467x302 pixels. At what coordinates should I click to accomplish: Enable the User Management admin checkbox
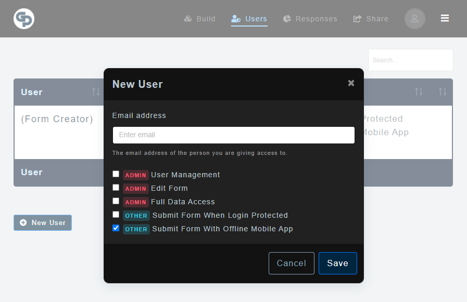(116, 174)
